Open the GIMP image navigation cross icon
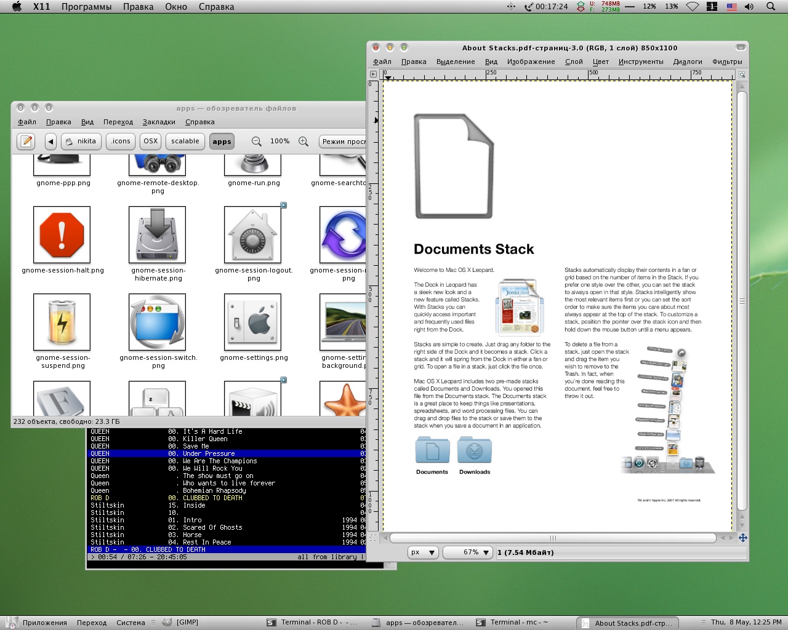Viewport: 788px width, 630px height. click(742, 538)
